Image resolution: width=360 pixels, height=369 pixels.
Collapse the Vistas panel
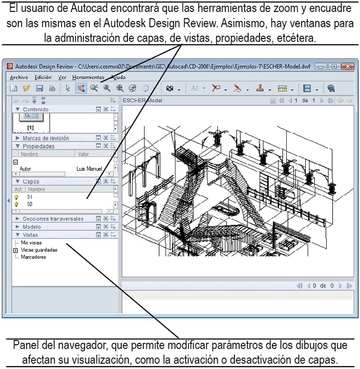(17, 234)
